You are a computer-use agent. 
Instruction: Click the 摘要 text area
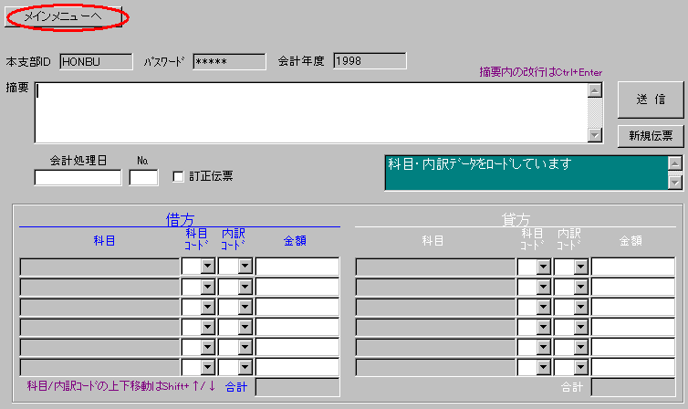click(311, 112)
